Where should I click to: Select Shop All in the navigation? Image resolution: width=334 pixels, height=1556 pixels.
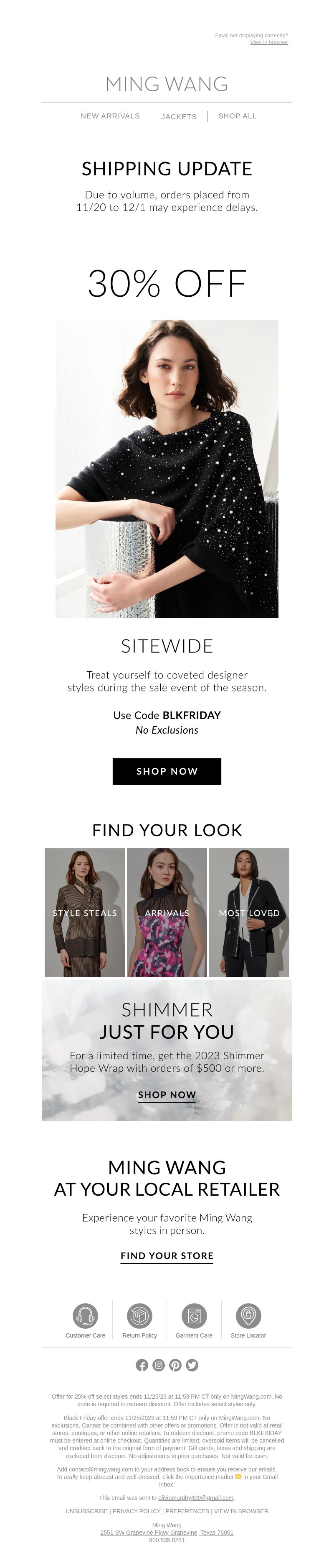pos(238,116)
